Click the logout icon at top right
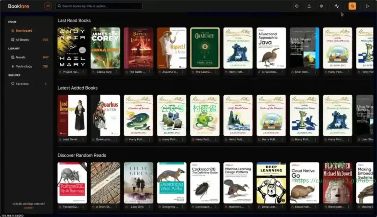Image resolution: width=377 pixels, height=217 pixels. (368, 6)
